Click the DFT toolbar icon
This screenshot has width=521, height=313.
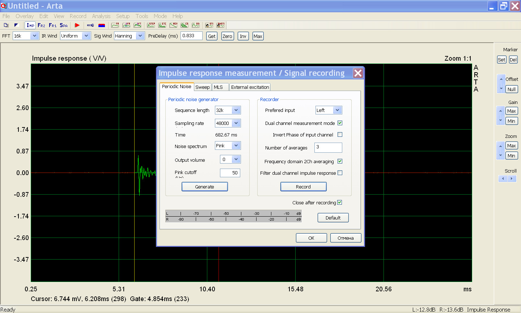(x=137, y=25)
